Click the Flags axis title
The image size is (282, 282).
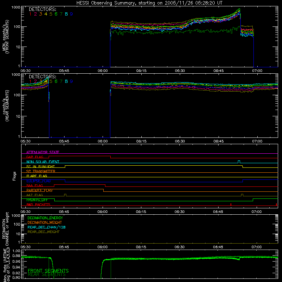pyautogui.click(x=14, y=176)
